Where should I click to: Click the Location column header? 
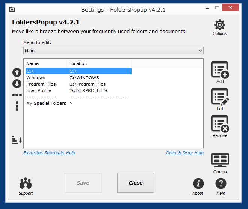pyautogui.click(x=99, y=63)
